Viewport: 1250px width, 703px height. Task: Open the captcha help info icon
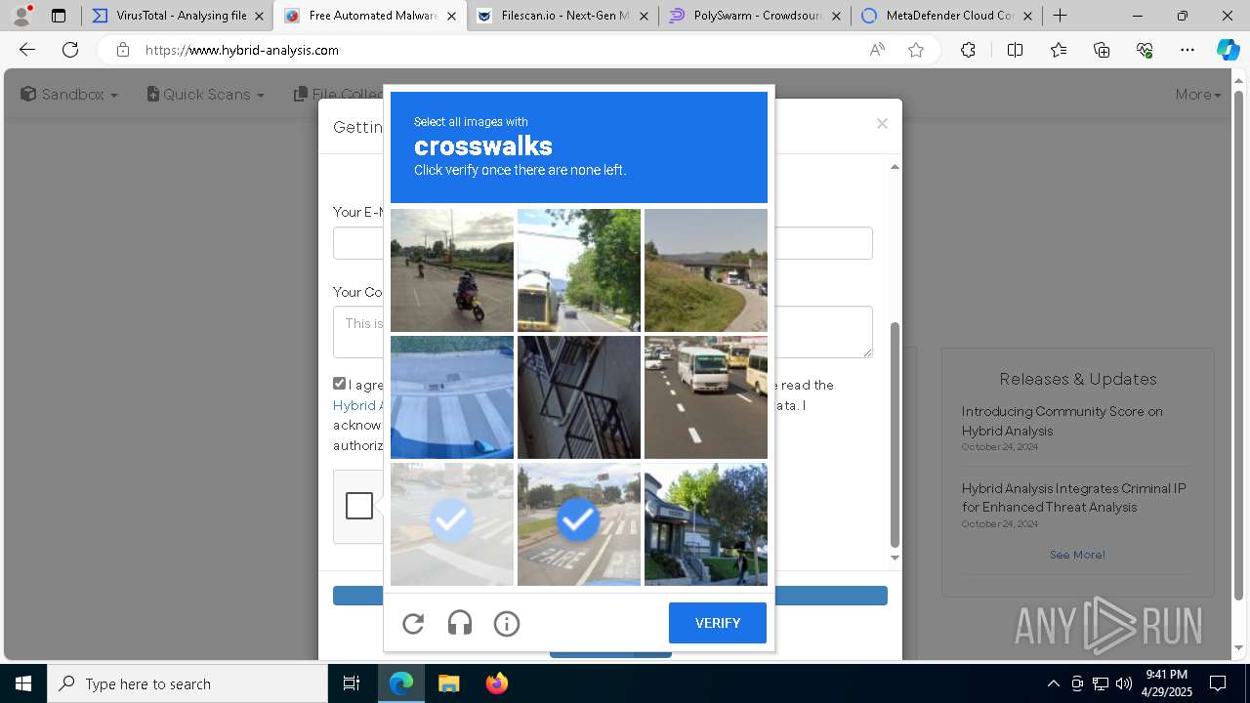pyautogui.click(x=507, y=623)
